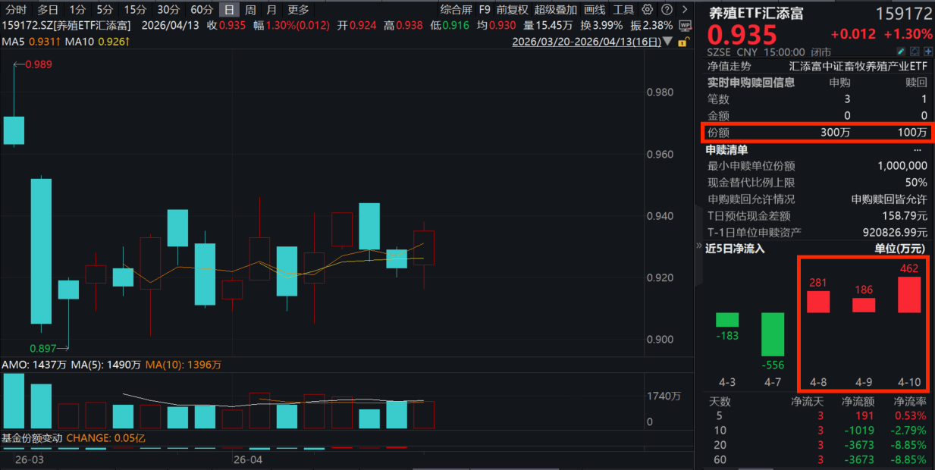
Task: Select the 60分 period tab
Action: tap(202, 10)
